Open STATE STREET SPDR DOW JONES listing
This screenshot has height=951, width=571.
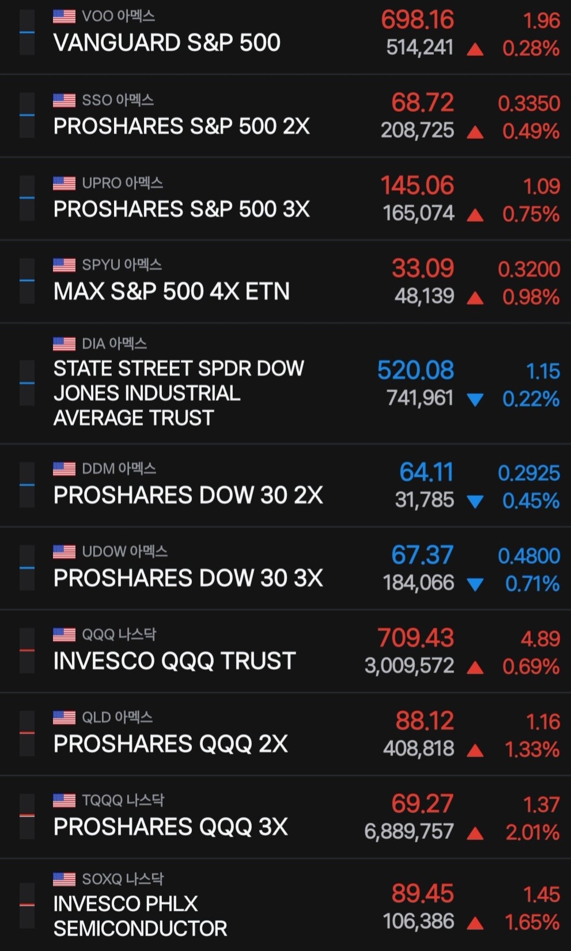(x=285, y=384)
